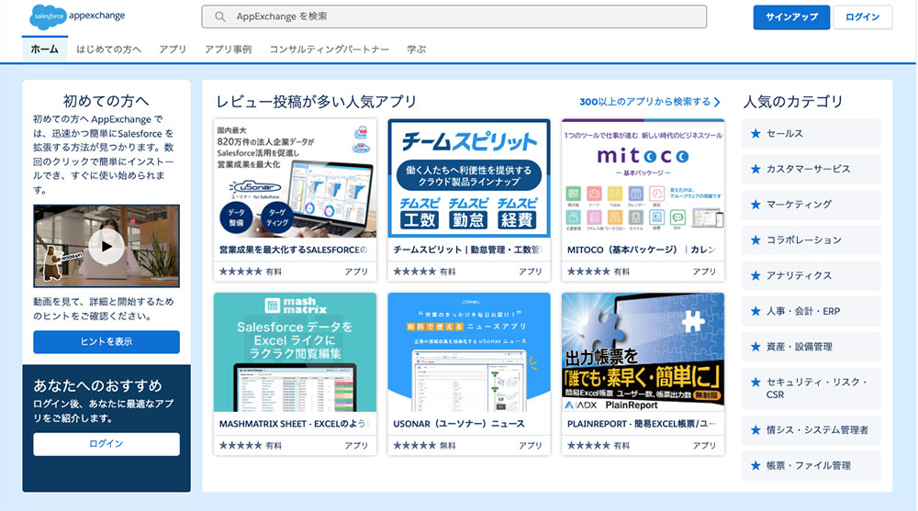Click the star rating on the USONAR ニュース card

point(415,446)
